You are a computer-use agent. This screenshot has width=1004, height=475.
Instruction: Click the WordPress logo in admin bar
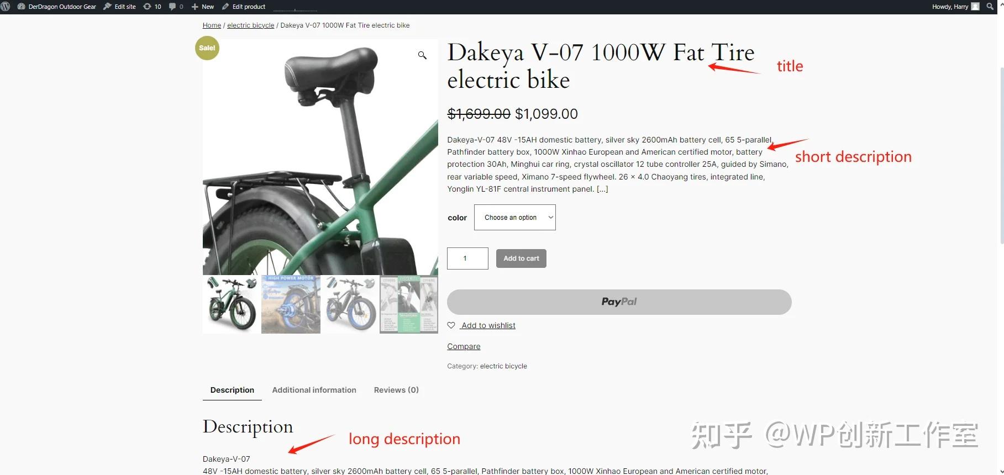click(6, 7)
